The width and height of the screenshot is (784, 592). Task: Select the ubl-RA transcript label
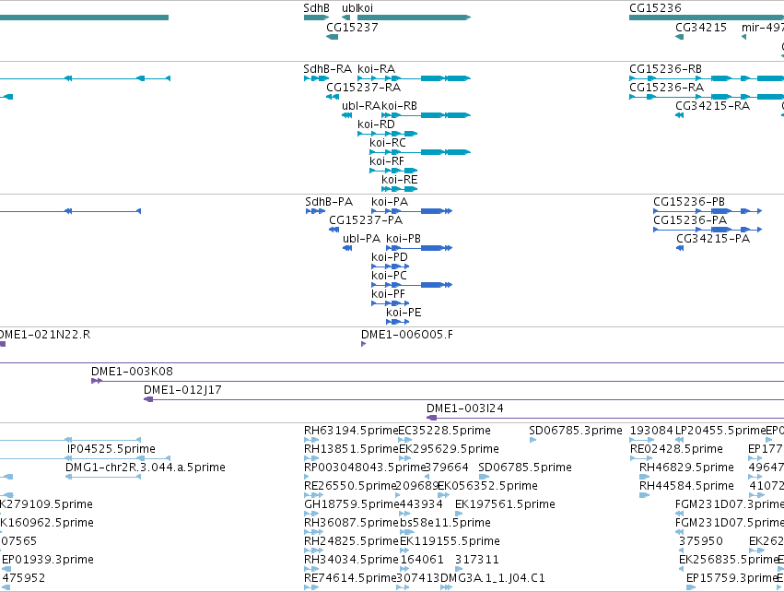(361, 106)
